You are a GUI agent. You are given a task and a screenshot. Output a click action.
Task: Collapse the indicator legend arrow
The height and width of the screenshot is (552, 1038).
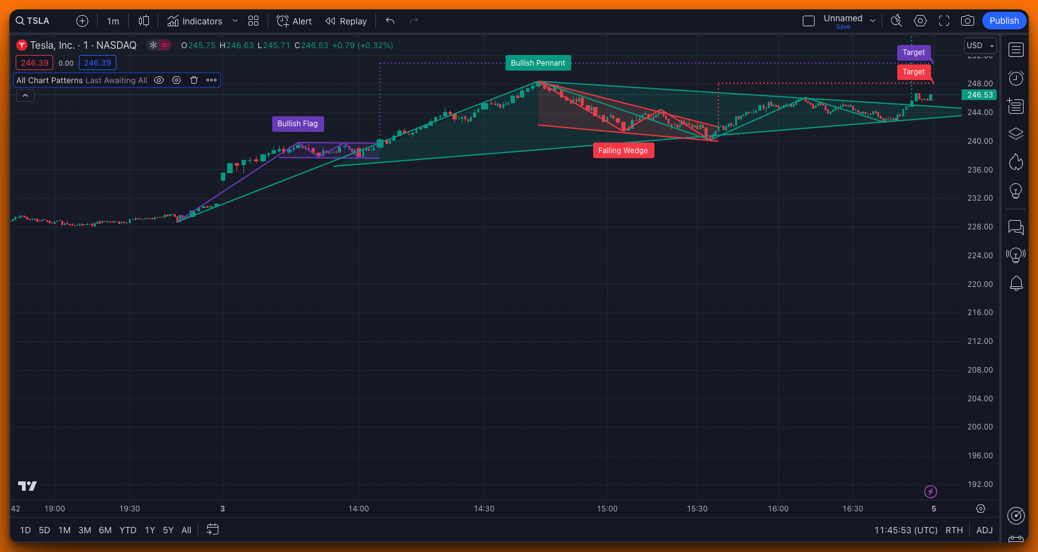[x=25, y=96]
